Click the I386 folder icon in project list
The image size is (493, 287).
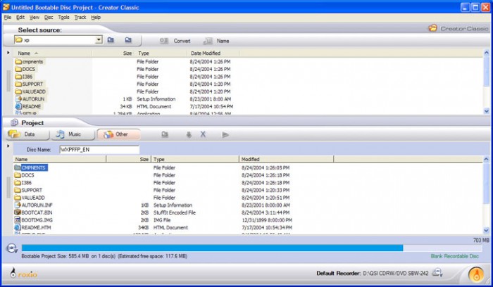point(18,182)
